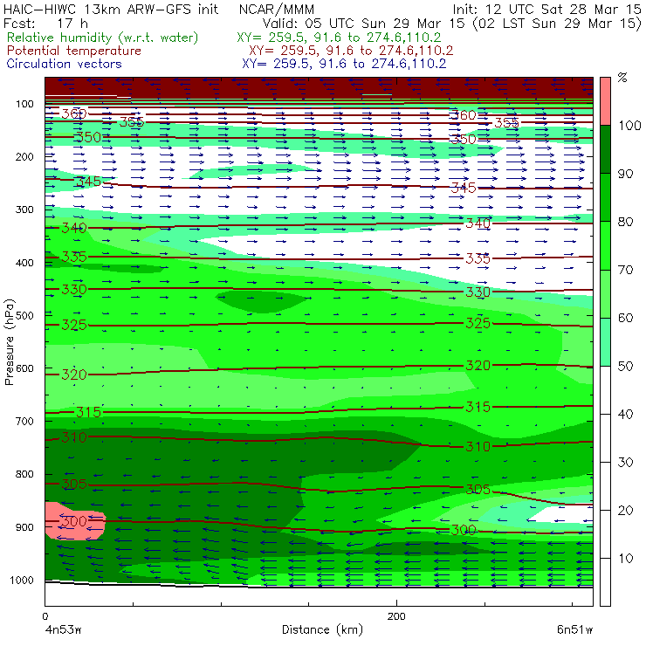The width and height of the screenshot is (646, 646).
Task: Click the "400" pressure axis tick label
Action: click(24, 263)
